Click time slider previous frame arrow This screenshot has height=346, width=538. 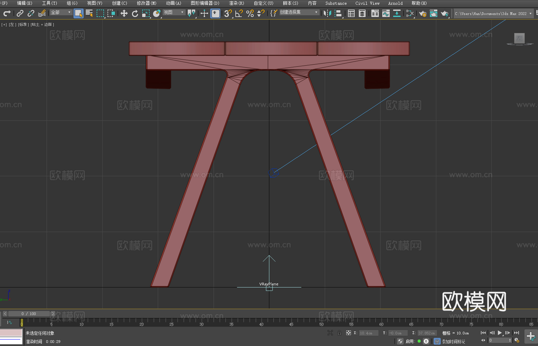point(5,314)
